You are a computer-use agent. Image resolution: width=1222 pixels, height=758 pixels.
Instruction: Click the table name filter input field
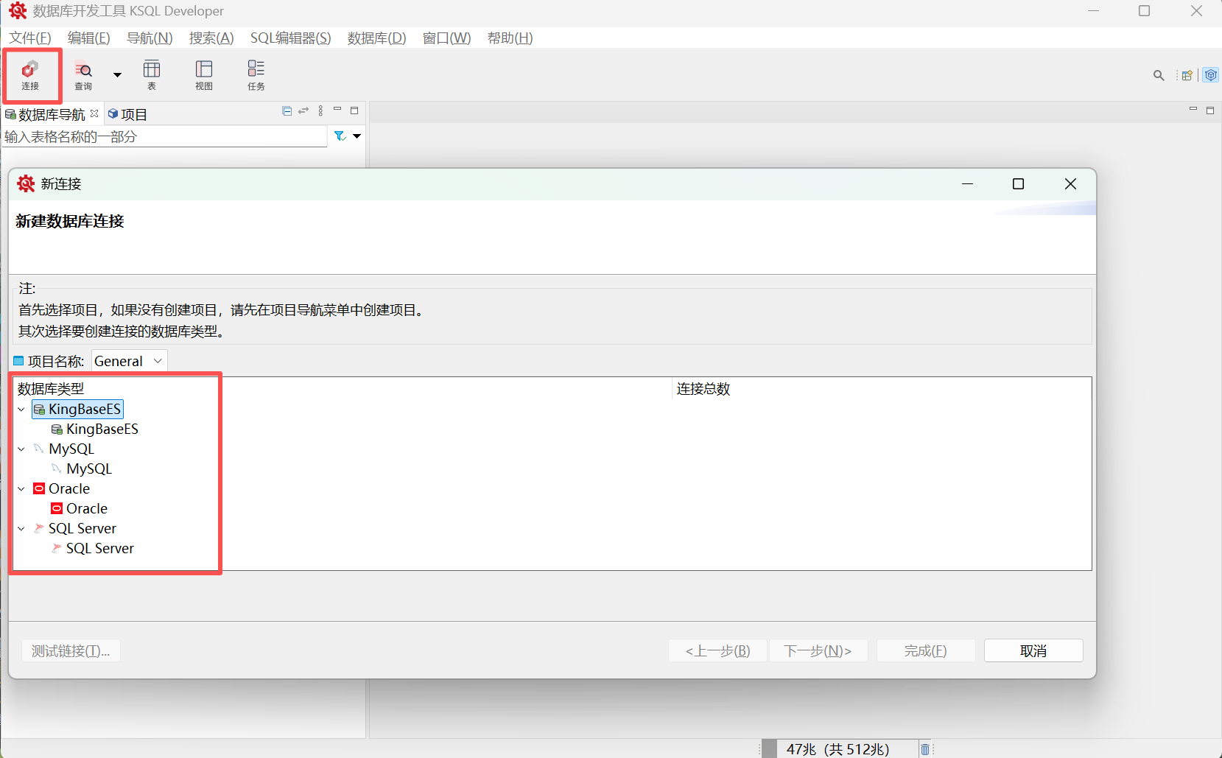click(x=164, y=136)
